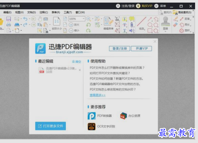The height and width of the screenshot is (143, 198).
Task: Click the Actual Size 1:1 page icon
Action: [x=56, y=21]
